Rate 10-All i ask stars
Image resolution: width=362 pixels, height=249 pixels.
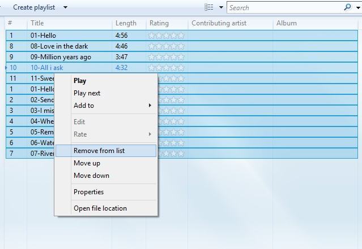[166, 68]
